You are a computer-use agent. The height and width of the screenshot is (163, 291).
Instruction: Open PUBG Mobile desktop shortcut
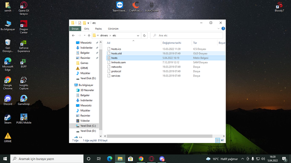24,119
